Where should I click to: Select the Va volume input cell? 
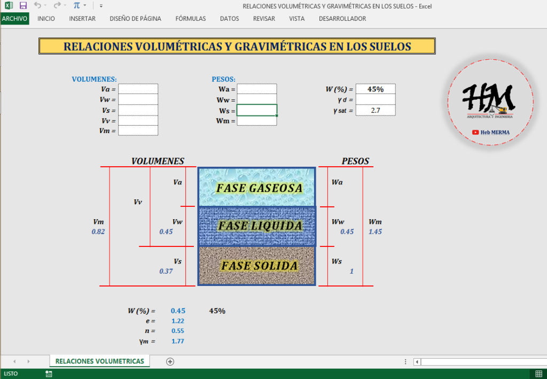click(x=138, y=89)
